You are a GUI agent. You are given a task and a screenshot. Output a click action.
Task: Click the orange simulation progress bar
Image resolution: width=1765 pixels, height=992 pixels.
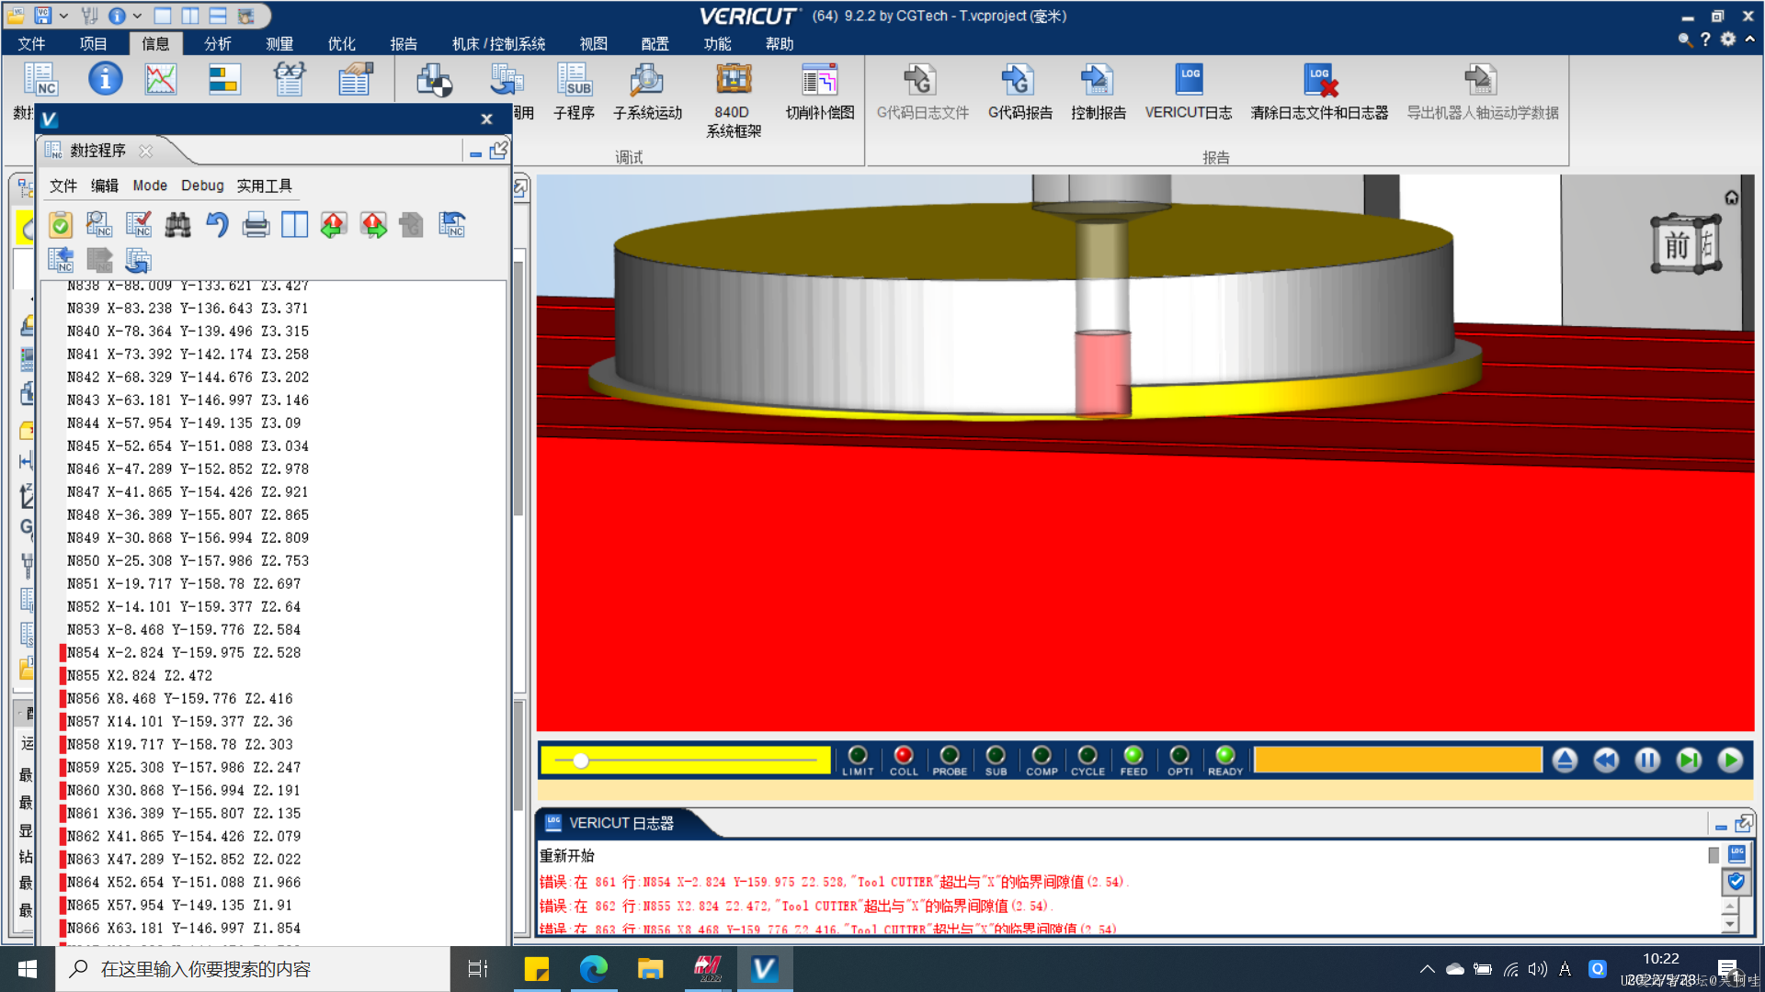coord(1397,760)
